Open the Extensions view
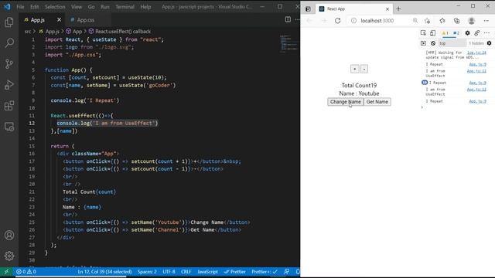 (9, 106)
